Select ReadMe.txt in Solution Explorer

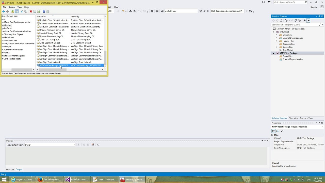pyautogui.click(x=287, y=50)
